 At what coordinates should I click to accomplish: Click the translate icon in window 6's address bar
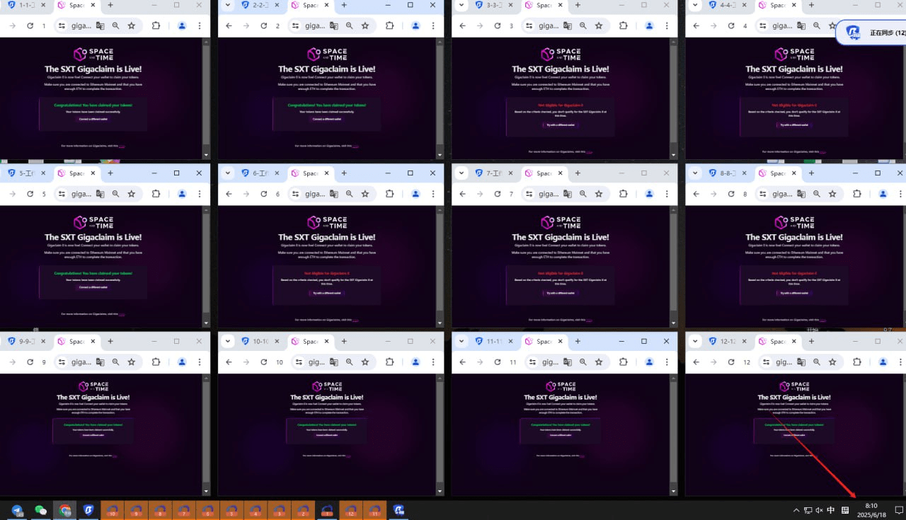[x=333, y=194]
